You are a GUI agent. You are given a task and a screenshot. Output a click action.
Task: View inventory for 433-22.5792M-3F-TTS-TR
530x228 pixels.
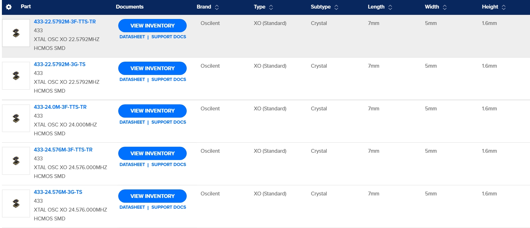point(152,26)
